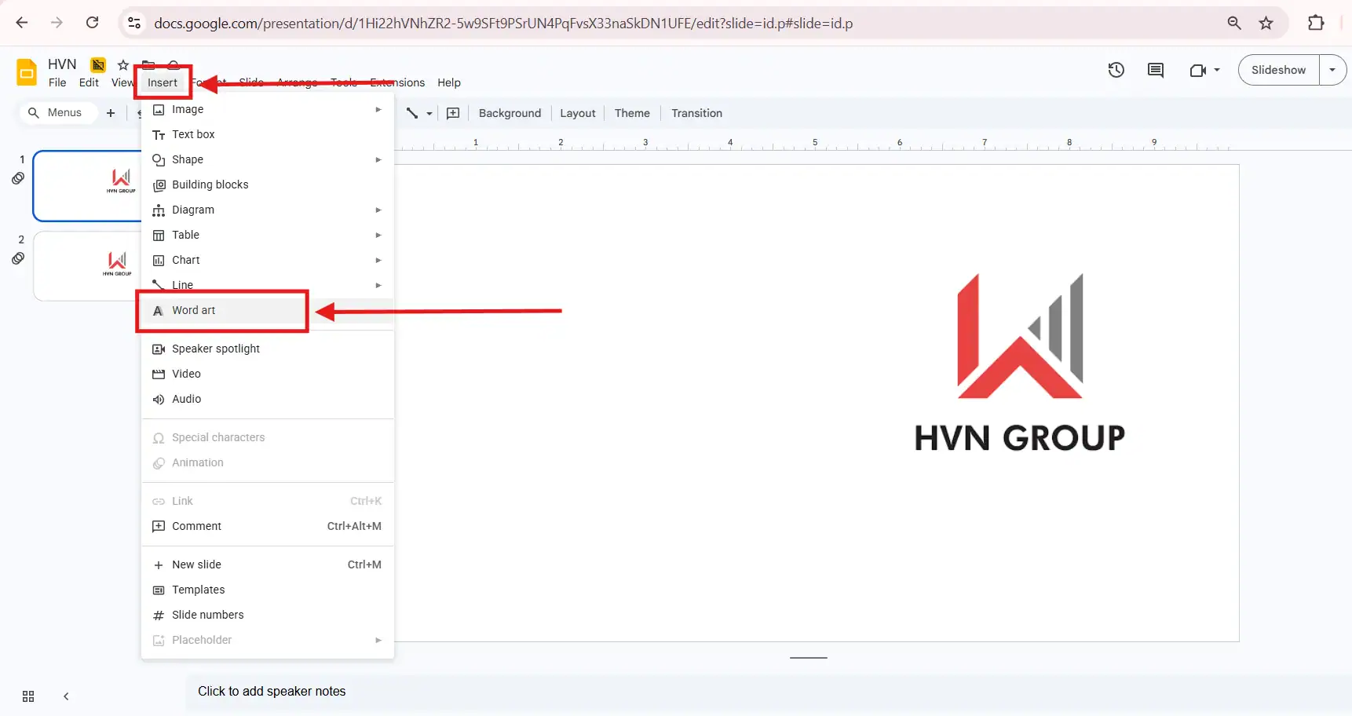Collapse the filmstrip panel arrow
1352x716 pixels.
point(66,696)
